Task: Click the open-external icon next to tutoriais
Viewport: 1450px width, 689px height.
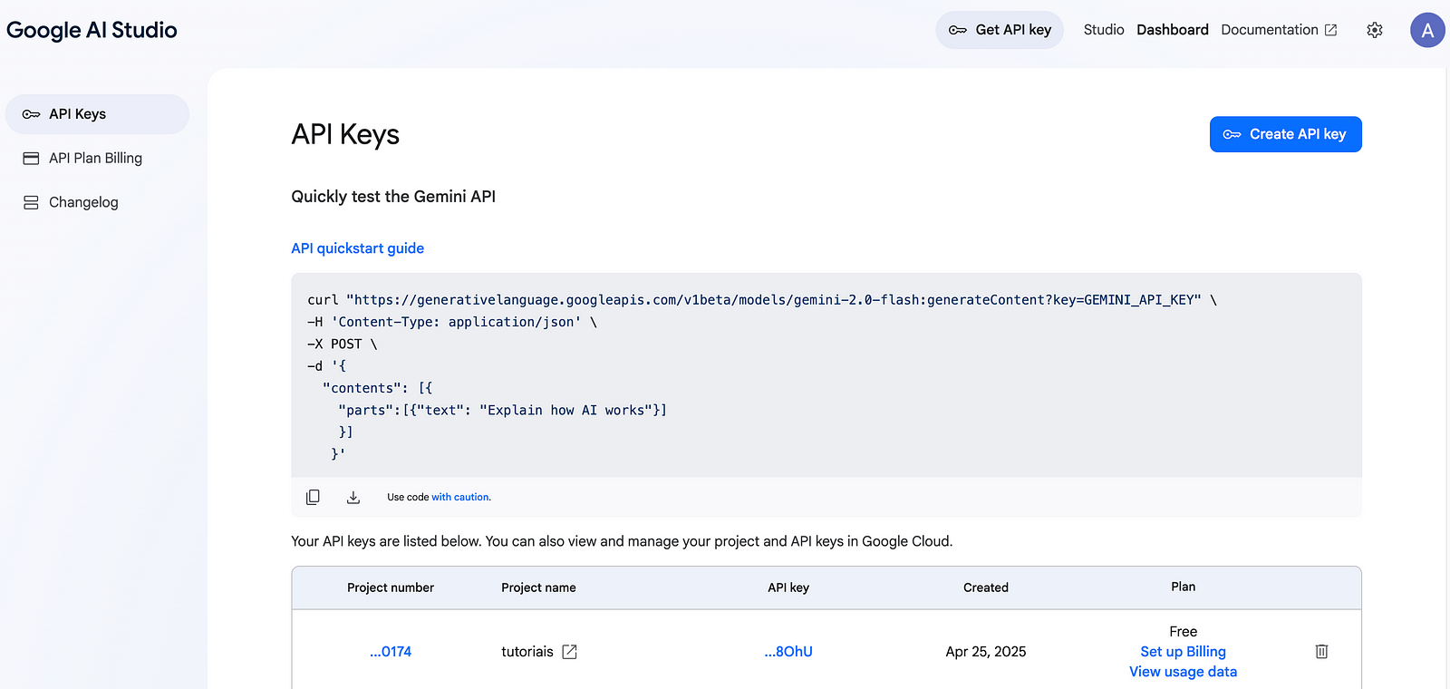Action: tap(569, 652)
